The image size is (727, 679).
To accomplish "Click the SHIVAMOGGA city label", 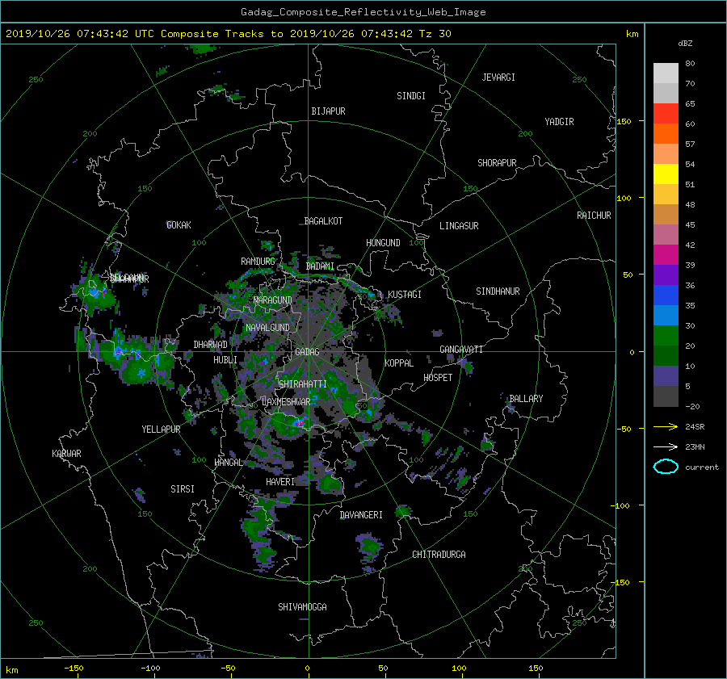I will (302, 606).
